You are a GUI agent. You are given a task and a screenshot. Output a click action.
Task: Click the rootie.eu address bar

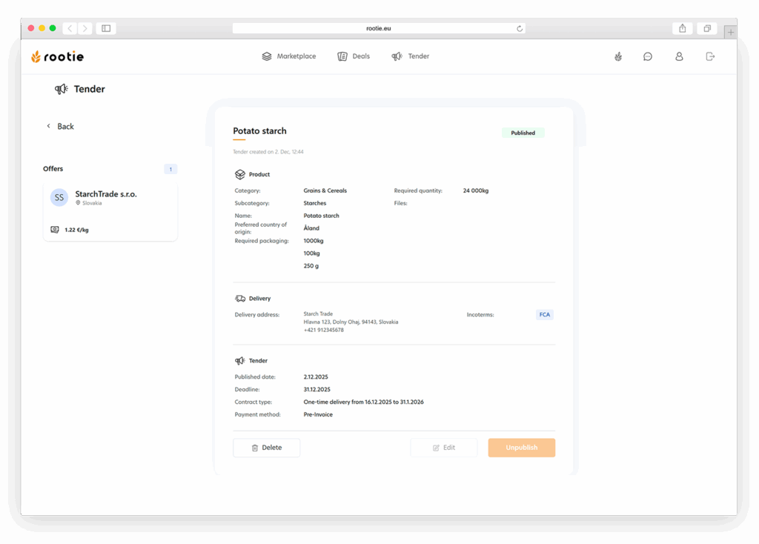378,28
